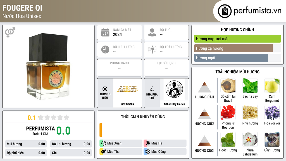Click the Arthur Clay Emrick name link
The width and height of the screenshot is (286, 161).
coord(174,104)
